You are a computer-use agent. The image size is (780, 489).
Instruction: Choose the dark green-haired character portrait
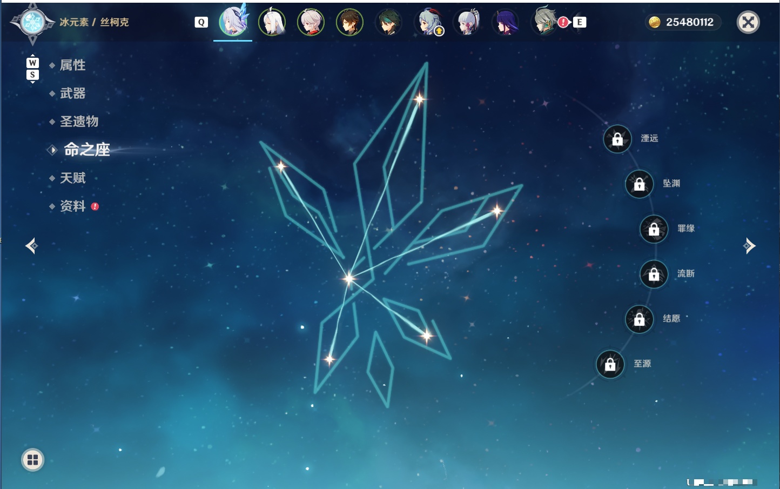pos(388,22)
